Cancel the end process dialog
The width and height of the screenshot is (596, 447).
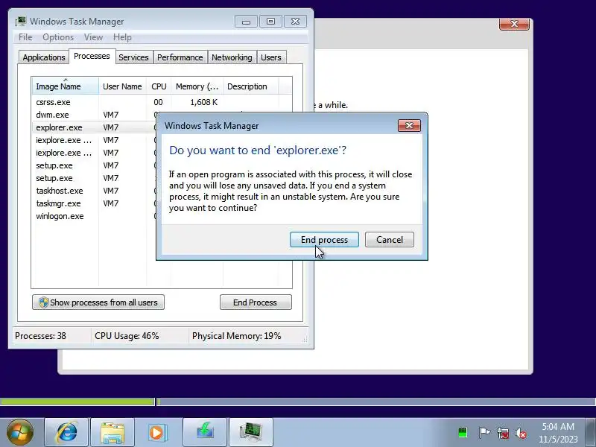click(x=389, y=240)
